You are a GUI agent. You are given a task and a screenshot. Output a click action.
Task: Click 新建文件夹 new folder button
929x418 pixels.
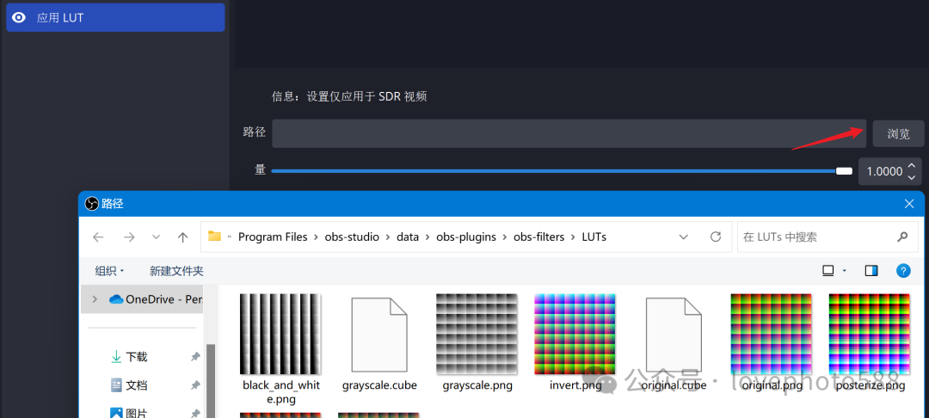[176, 271]
